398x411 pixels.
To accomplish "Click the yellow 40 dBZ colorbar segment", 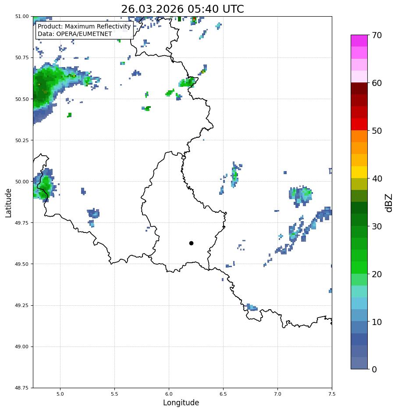I will pos(359,172).
